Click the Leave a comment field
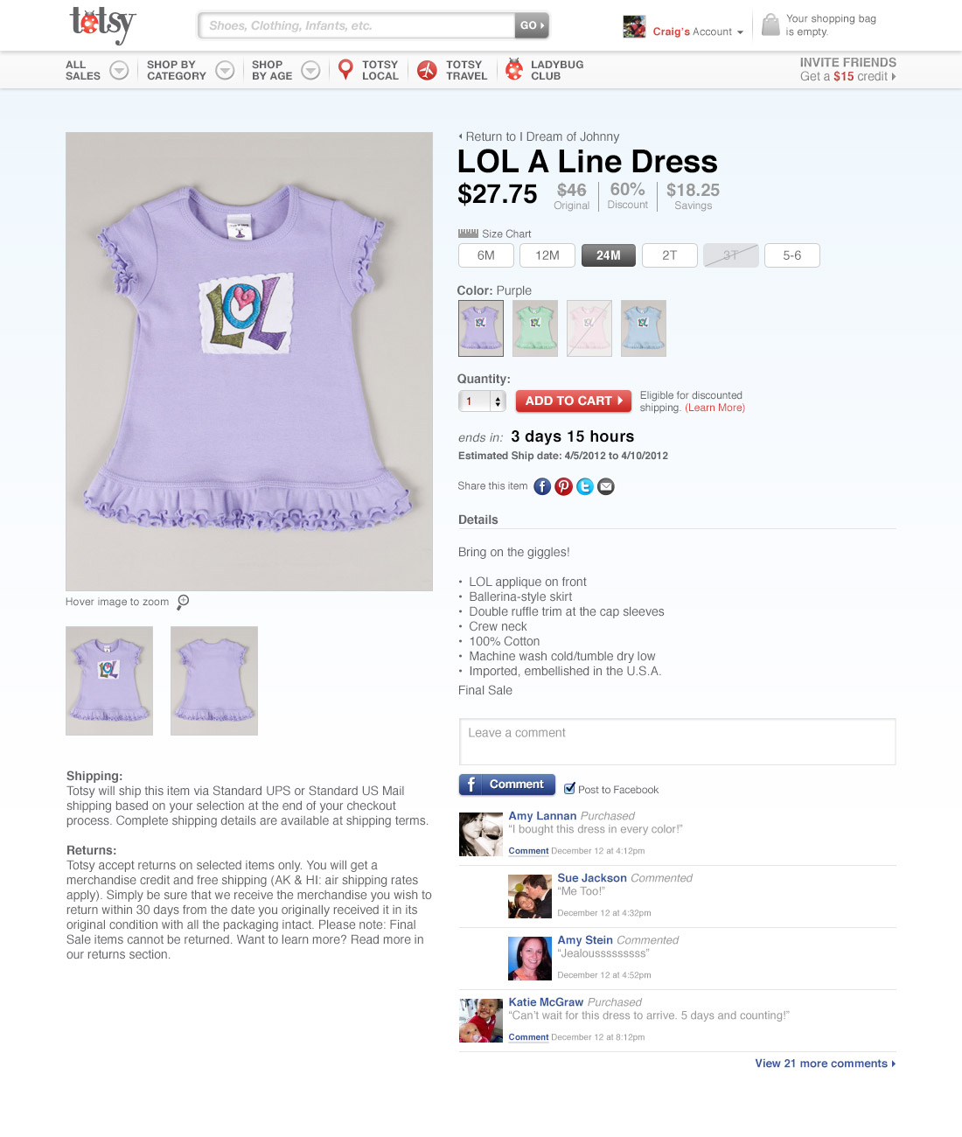962x1137 pixels. click(677, 742)
